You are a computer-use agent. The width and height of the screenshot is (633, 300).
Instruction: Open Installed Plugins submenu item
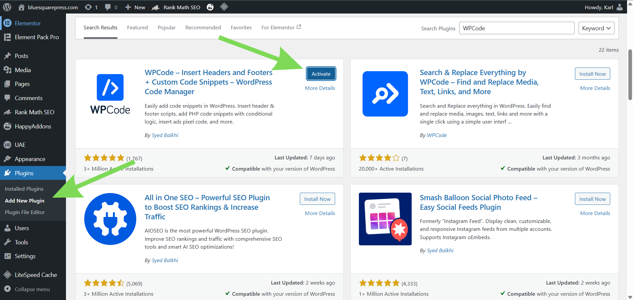coord(24,189)
